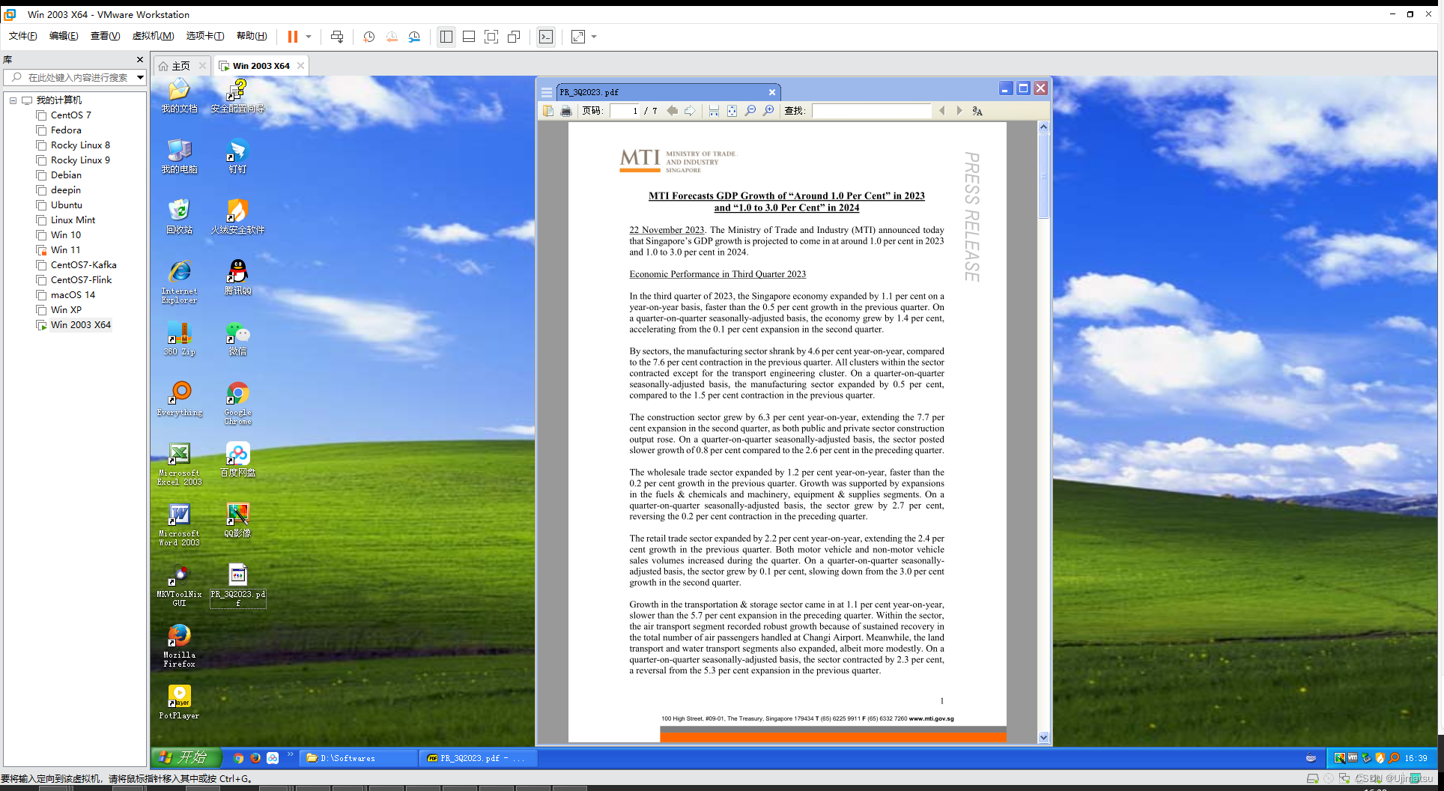Open the Google Chrome desktop icon
Image resolution: width=1444 pixels, height=791 pixels.
[238, 403]
